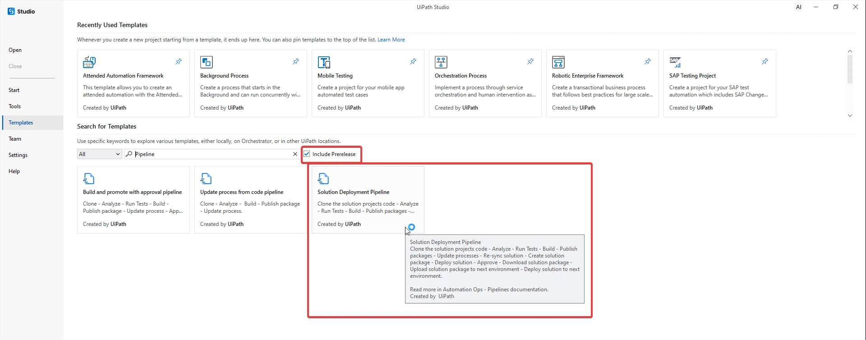Click the Search for Templates heading
The width and height of the screenshot is (866, 340).
(106, 126)
